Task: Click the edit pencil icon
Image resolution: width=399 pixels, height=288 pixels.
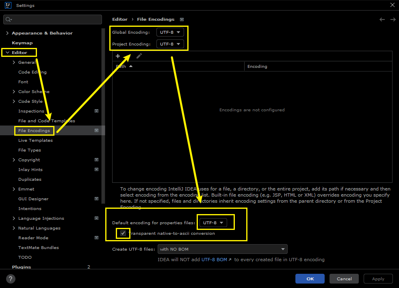Action: (139, 56)
